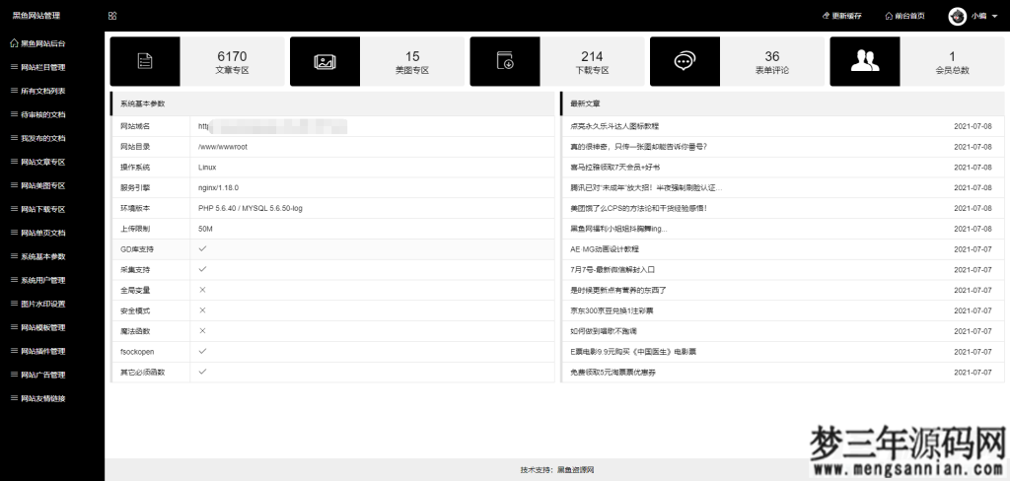Open article 如何做到唱歌不跑调
The width and height of the screenshot is (1010, 481).
point(603,331)
